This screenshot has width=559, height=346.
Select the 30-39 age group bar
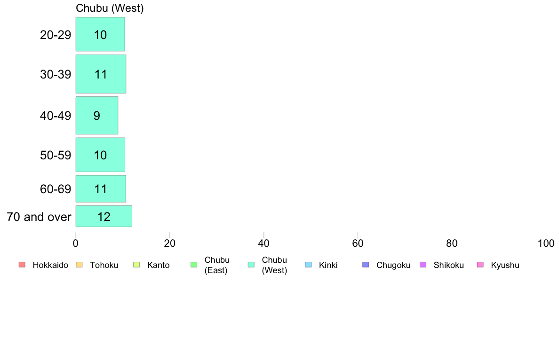tap(101, 74)
